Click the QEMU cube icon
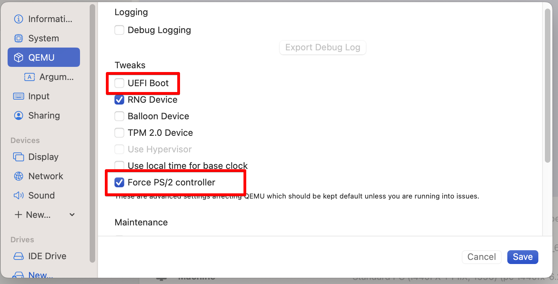Viewport: 558px width, 284px height. 19,58
